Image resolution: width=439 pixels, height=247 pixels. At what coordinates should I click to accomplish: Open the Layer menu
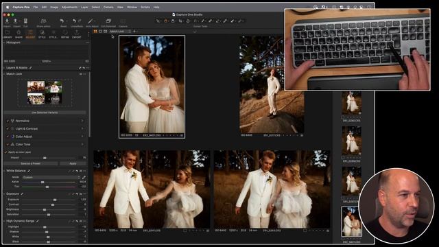84,7
